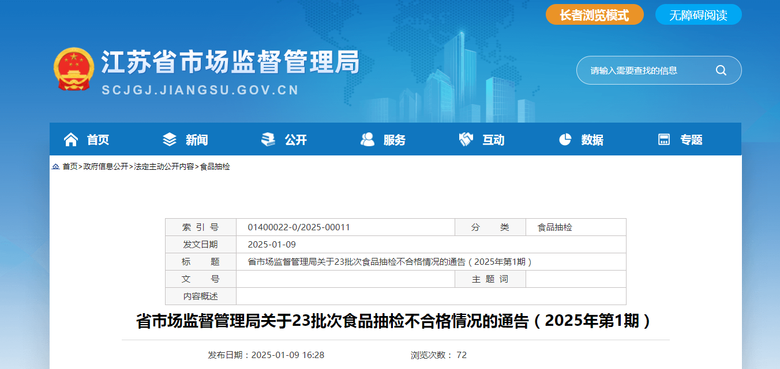Go to 首页 in the breadcrumb
Image resolution: width=780 pixels, height=369 pixels.
tap(70, 166)
